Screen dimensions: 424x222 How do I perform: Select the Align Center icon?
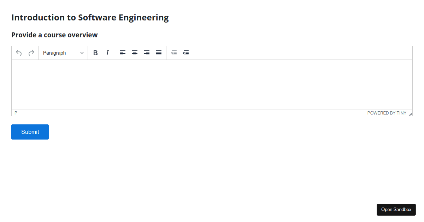tap(135, 53)
